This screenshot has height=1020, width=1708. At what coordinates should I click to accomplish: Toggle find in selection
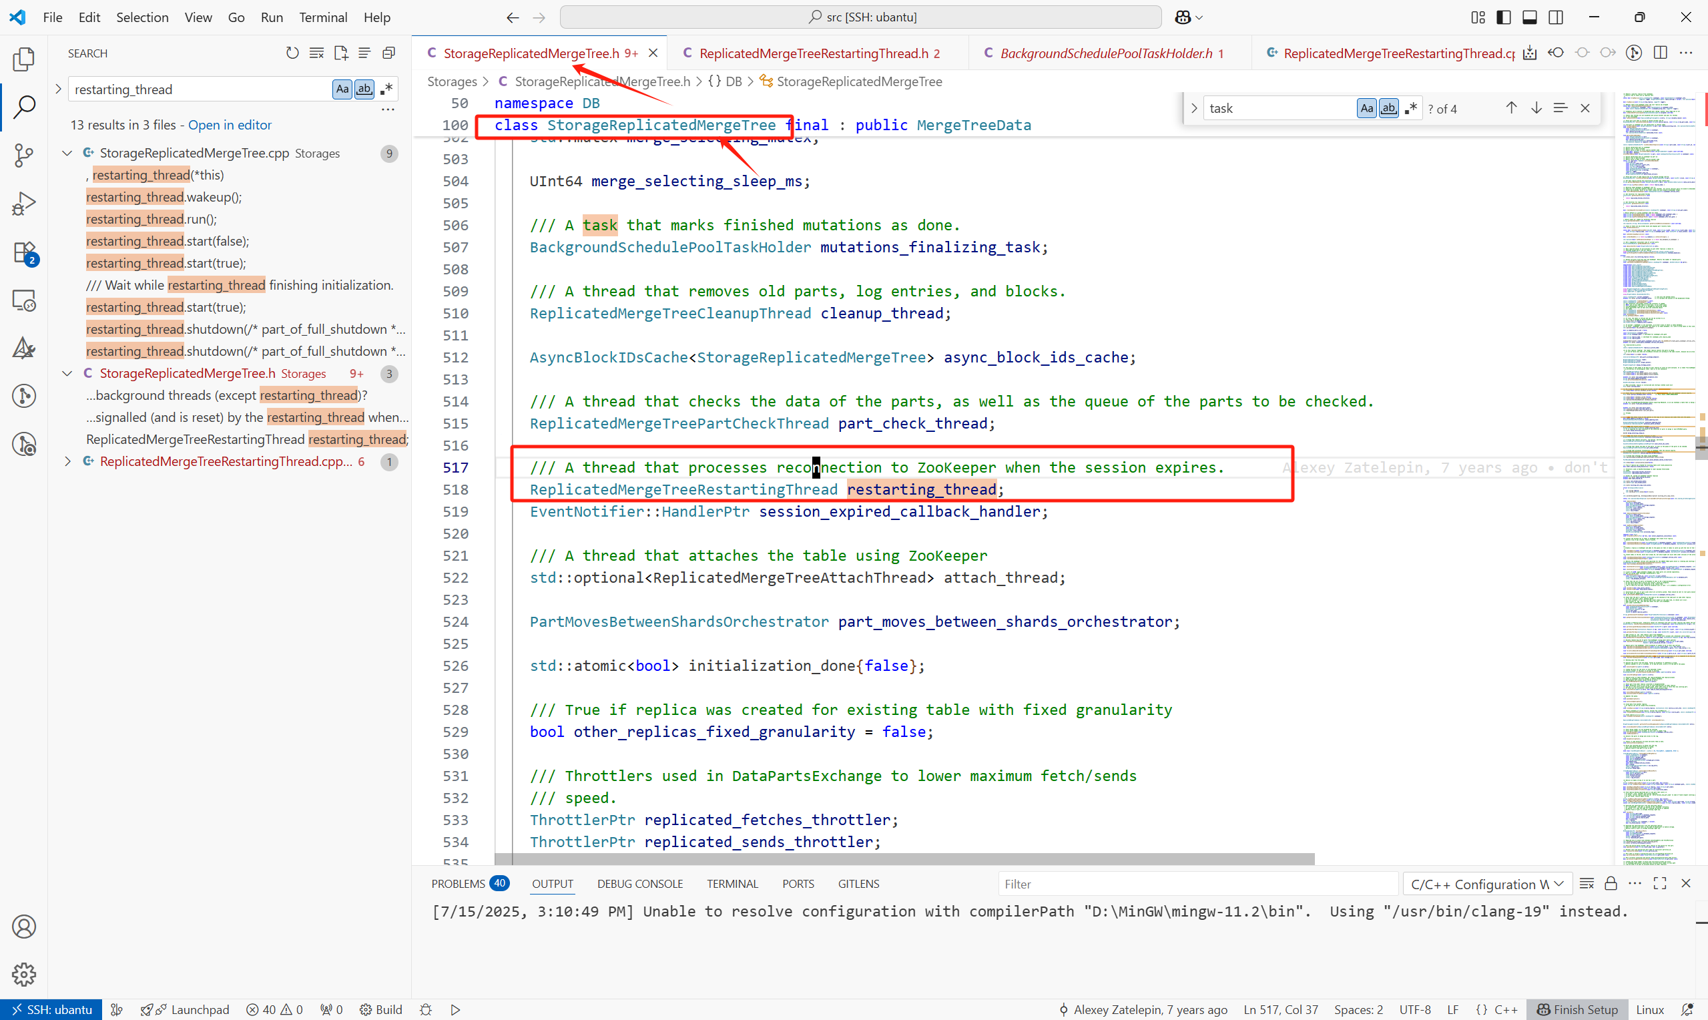point(1560,108)
